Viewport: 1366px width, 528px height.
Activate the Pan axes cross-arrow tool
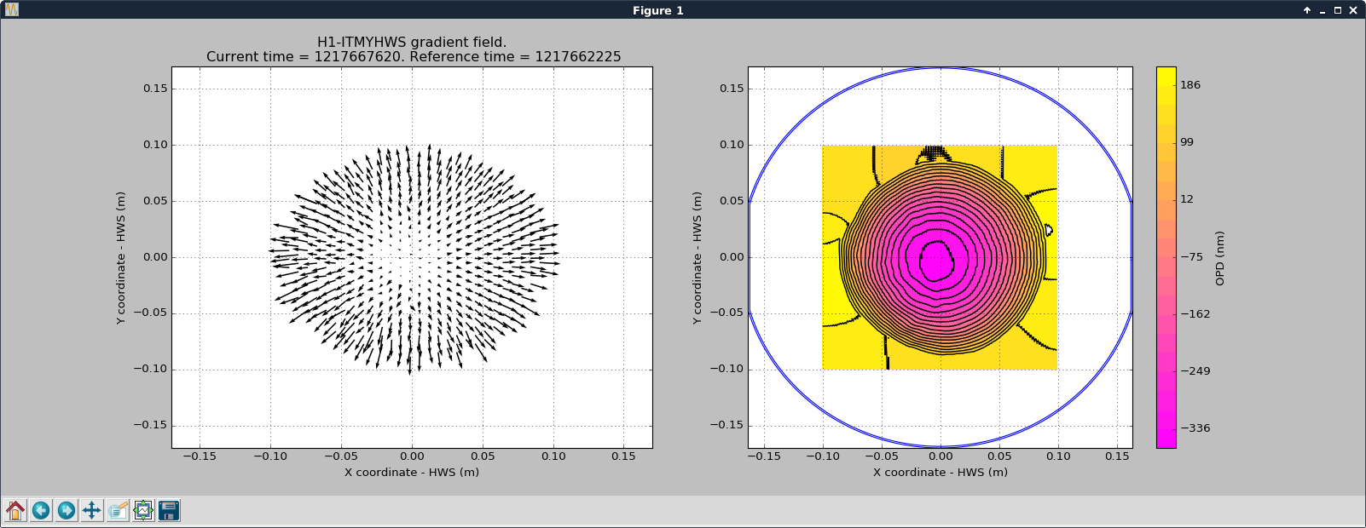(92, 510)
